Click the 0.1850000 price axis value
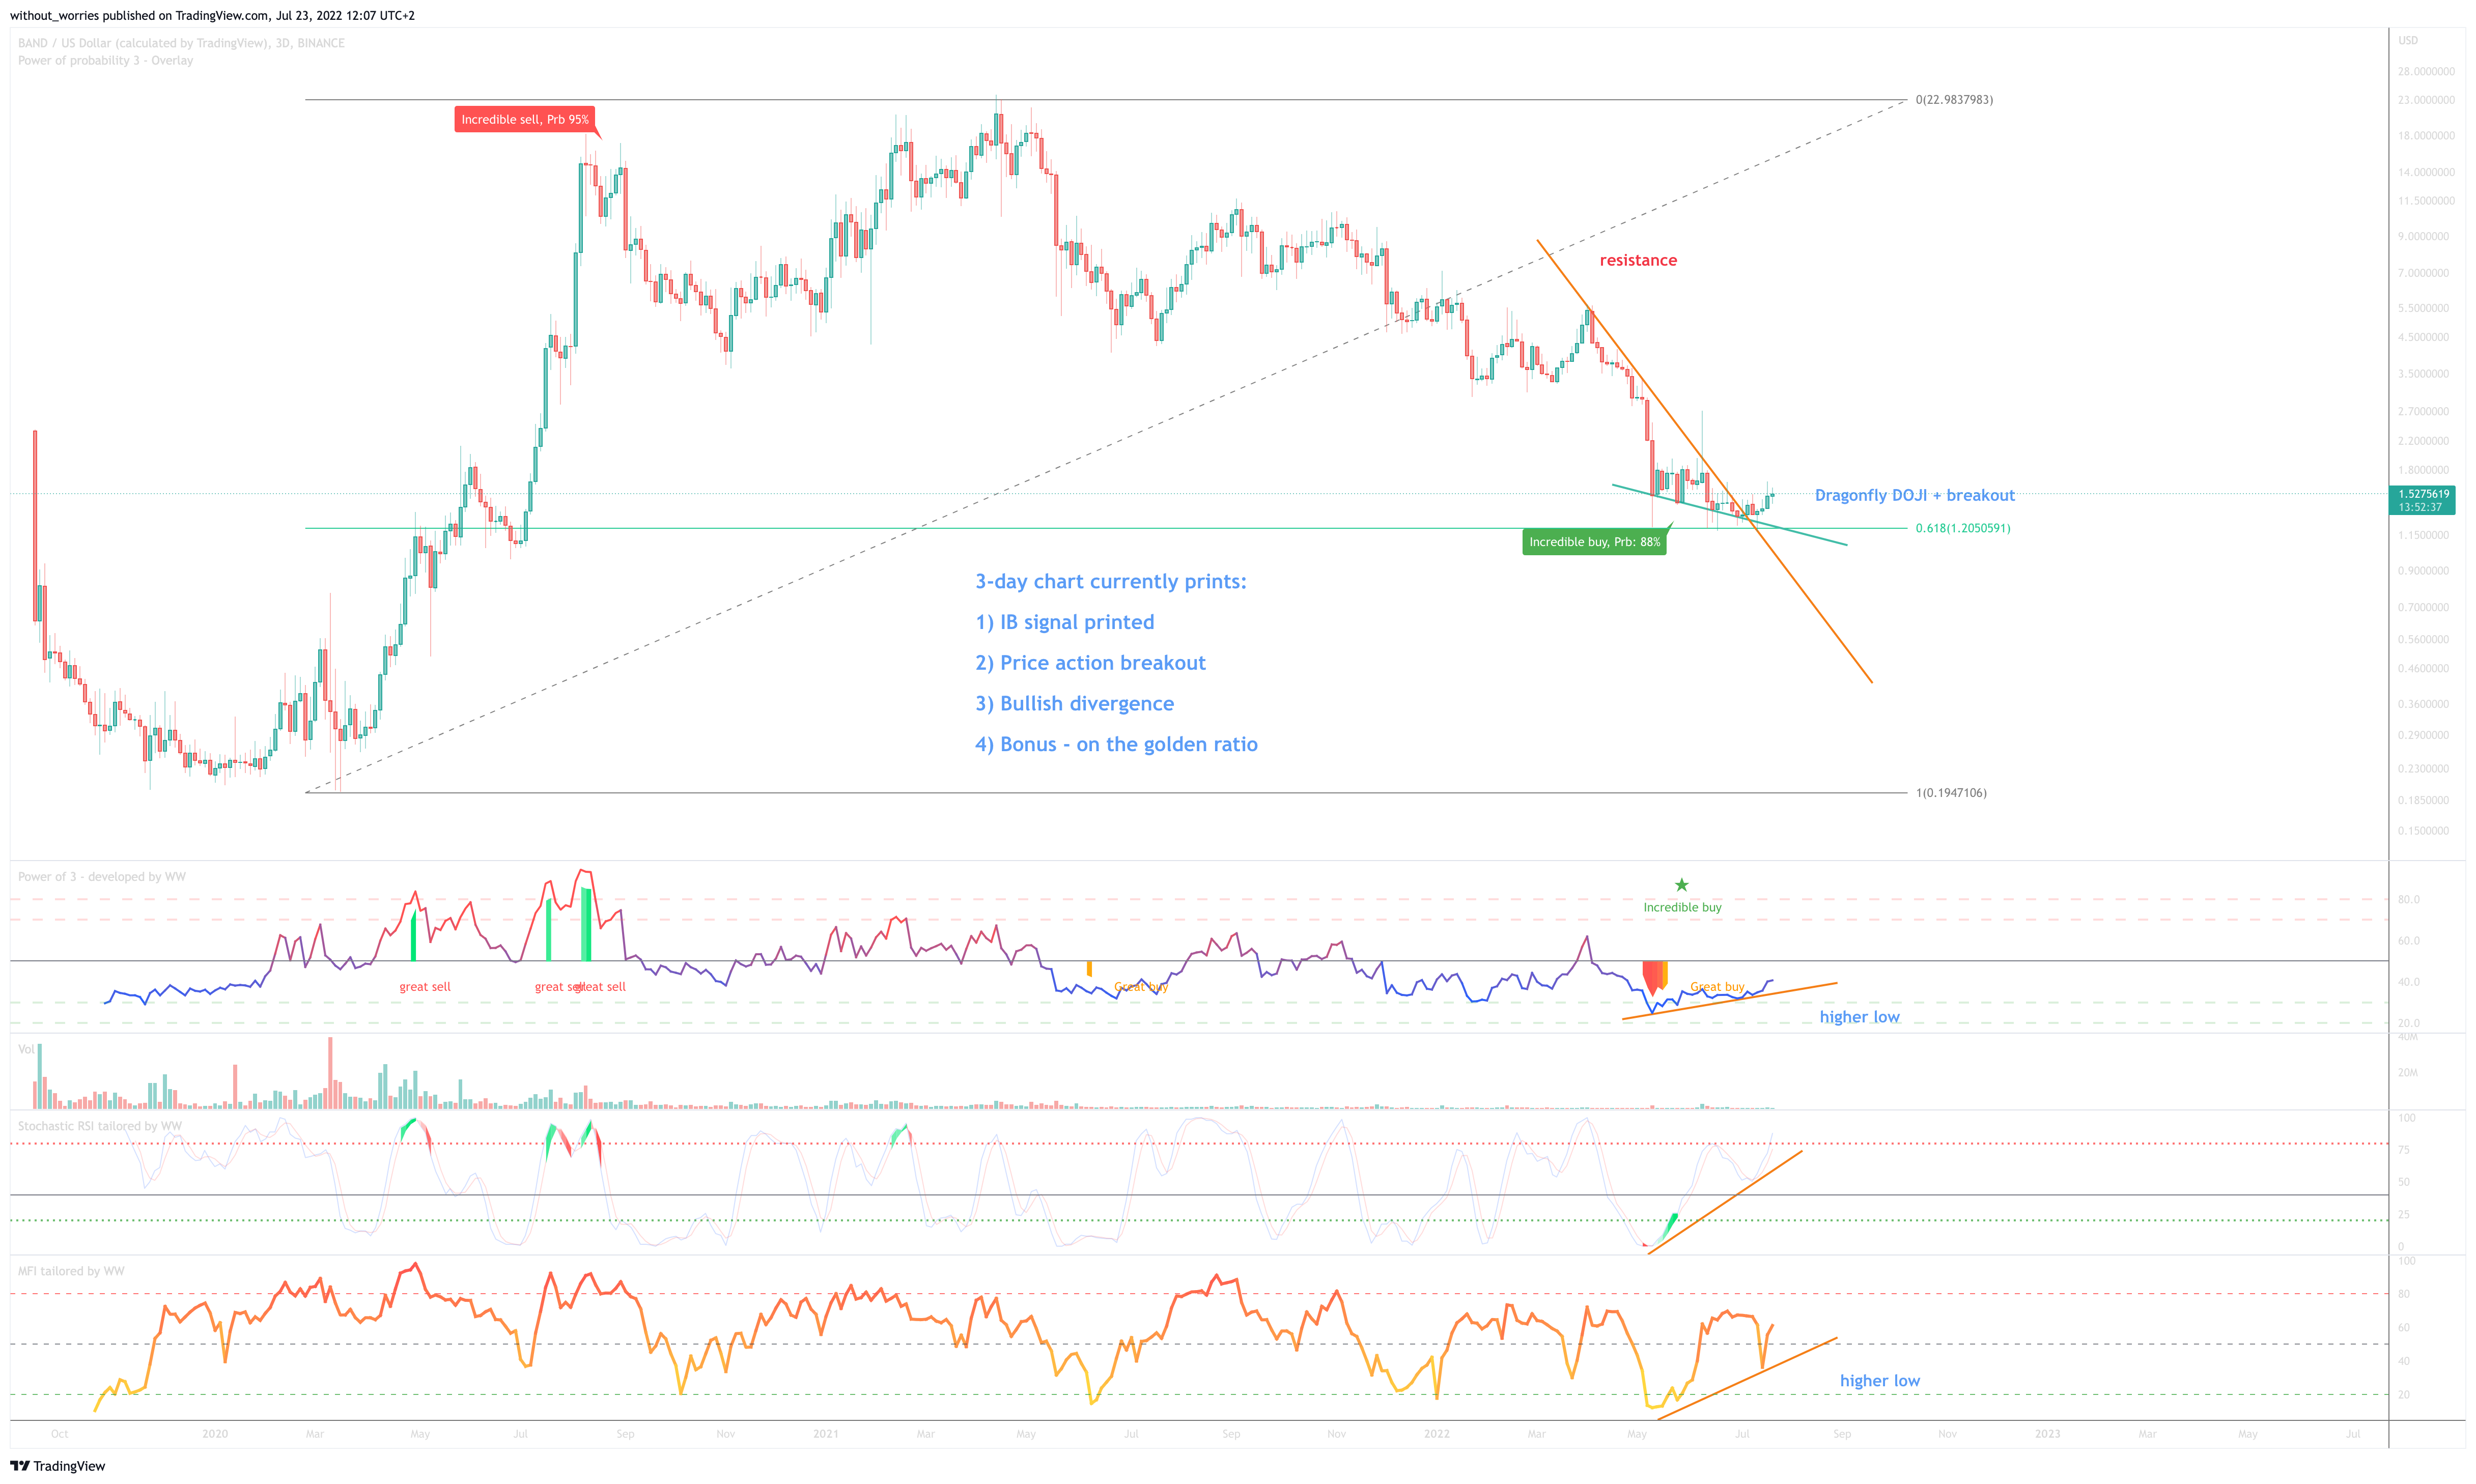2476x1484 pixels. point(2424,801)
